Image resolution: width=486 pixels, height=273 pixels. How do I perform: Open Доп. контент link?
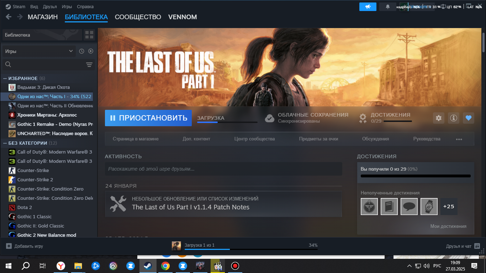pyautogui.click(x=196, y=139)
